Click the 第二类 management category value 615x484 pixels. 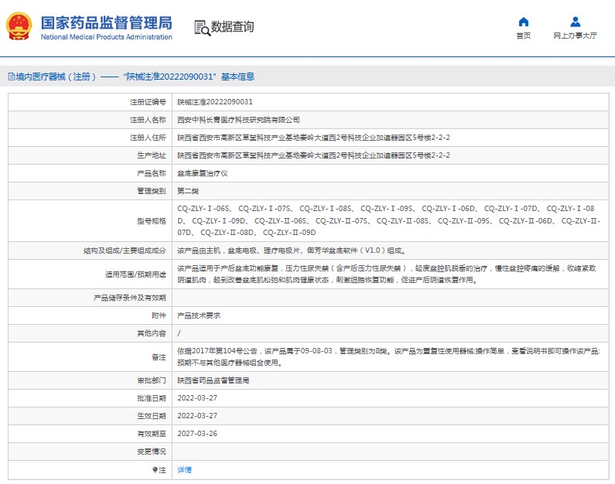click(x=188, y=191)
